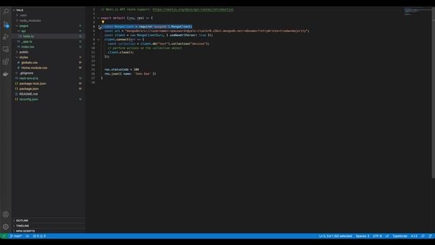Viewport: 435px width, 245px height.
Task: Click the editor vertical scrollbar
Action: click(433, 93)
